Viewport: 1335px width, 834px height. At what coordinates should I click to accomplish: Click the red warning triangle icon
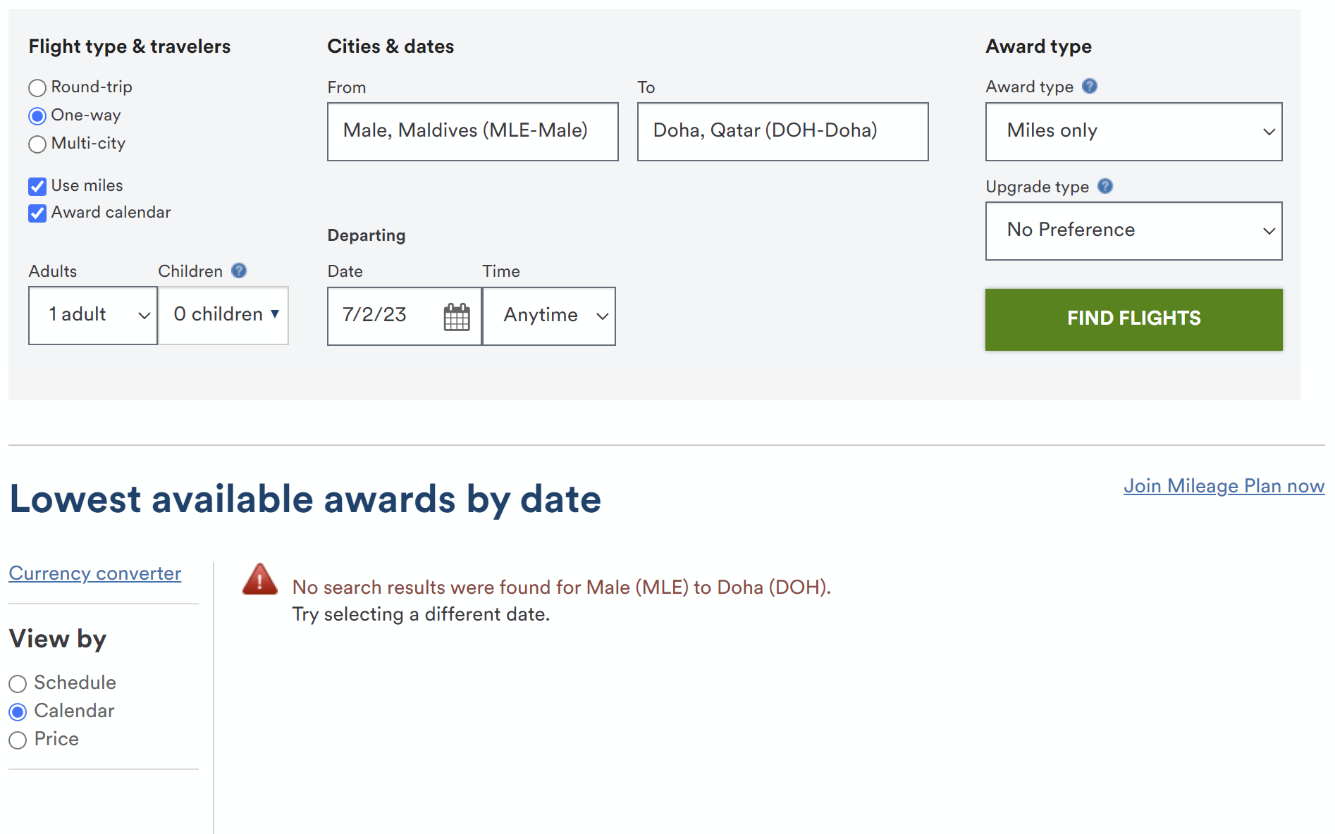(259, 582)
